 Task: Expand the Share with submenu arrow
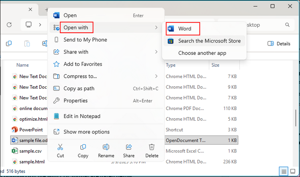tap(156, 52)
